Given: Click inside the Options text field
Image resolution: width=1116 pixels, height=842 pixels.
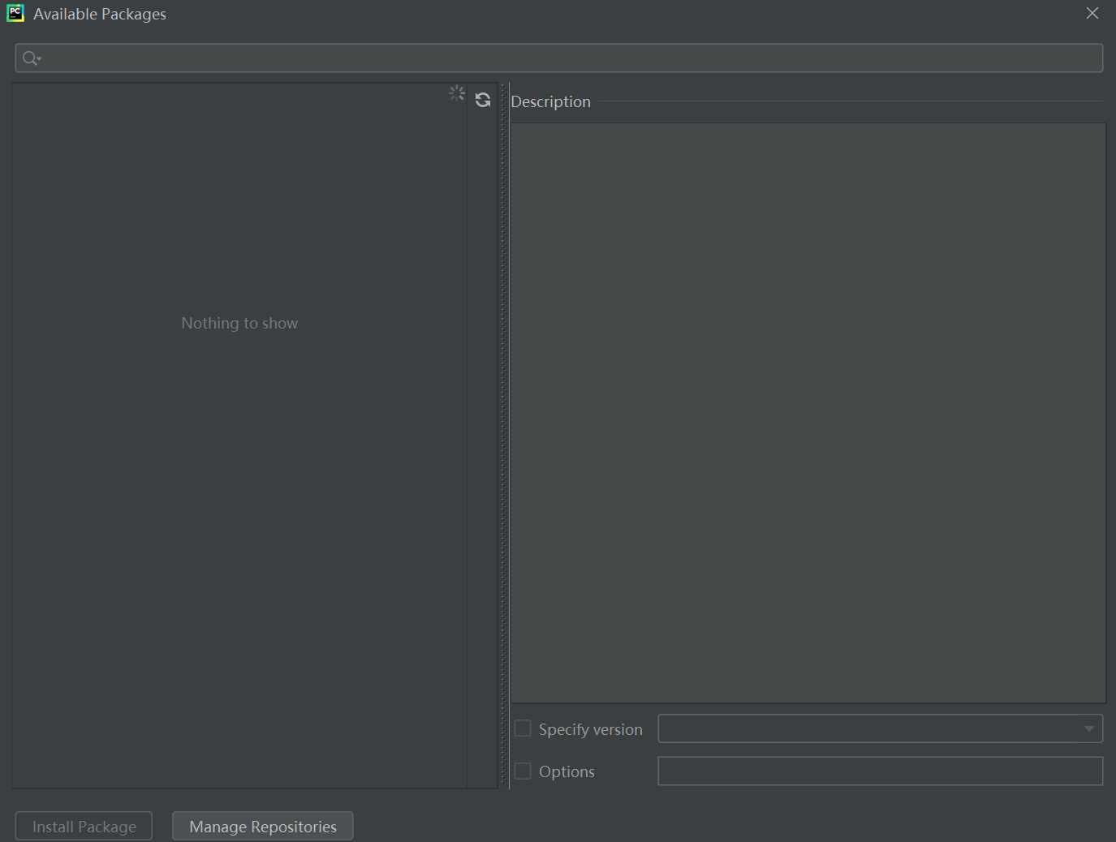Looking at the screenshot, I should coord(880,771).
